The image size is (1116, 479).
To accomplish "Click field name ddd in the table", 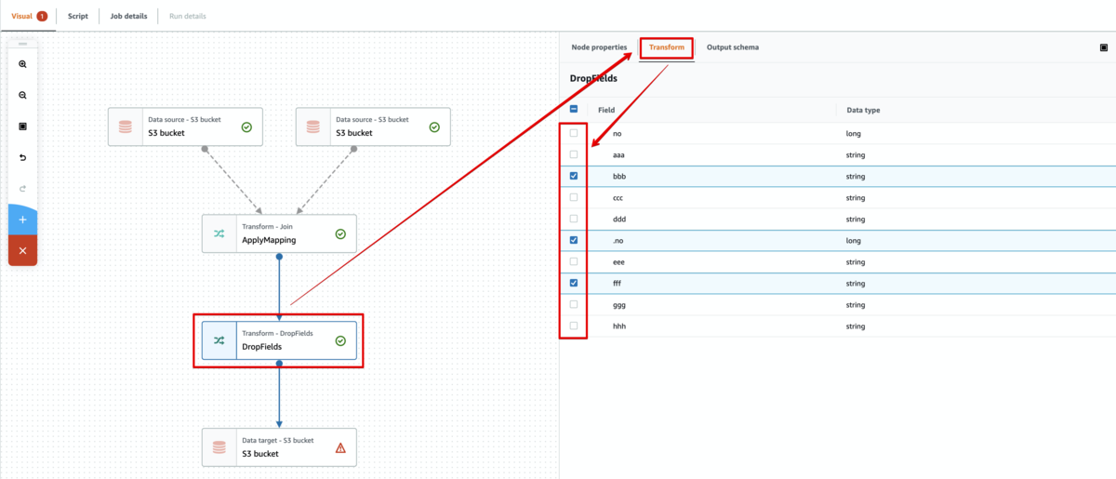I will [619, 220].
